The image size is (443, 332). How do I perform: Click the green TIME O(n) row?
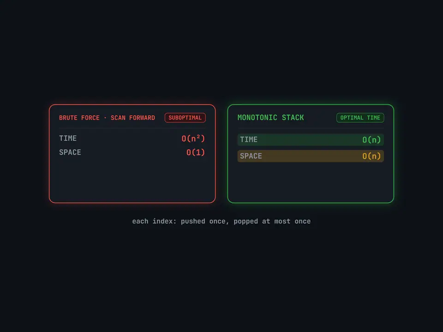311,140
